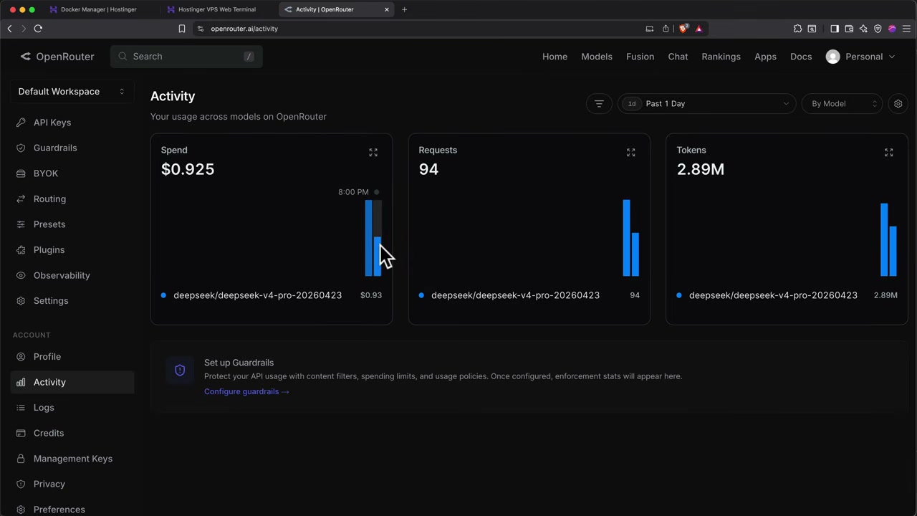Image resolution: width=917 pixels, height=516 pixels.
Task: Open Observability in the sidebar
Action: tap(72, 275)
